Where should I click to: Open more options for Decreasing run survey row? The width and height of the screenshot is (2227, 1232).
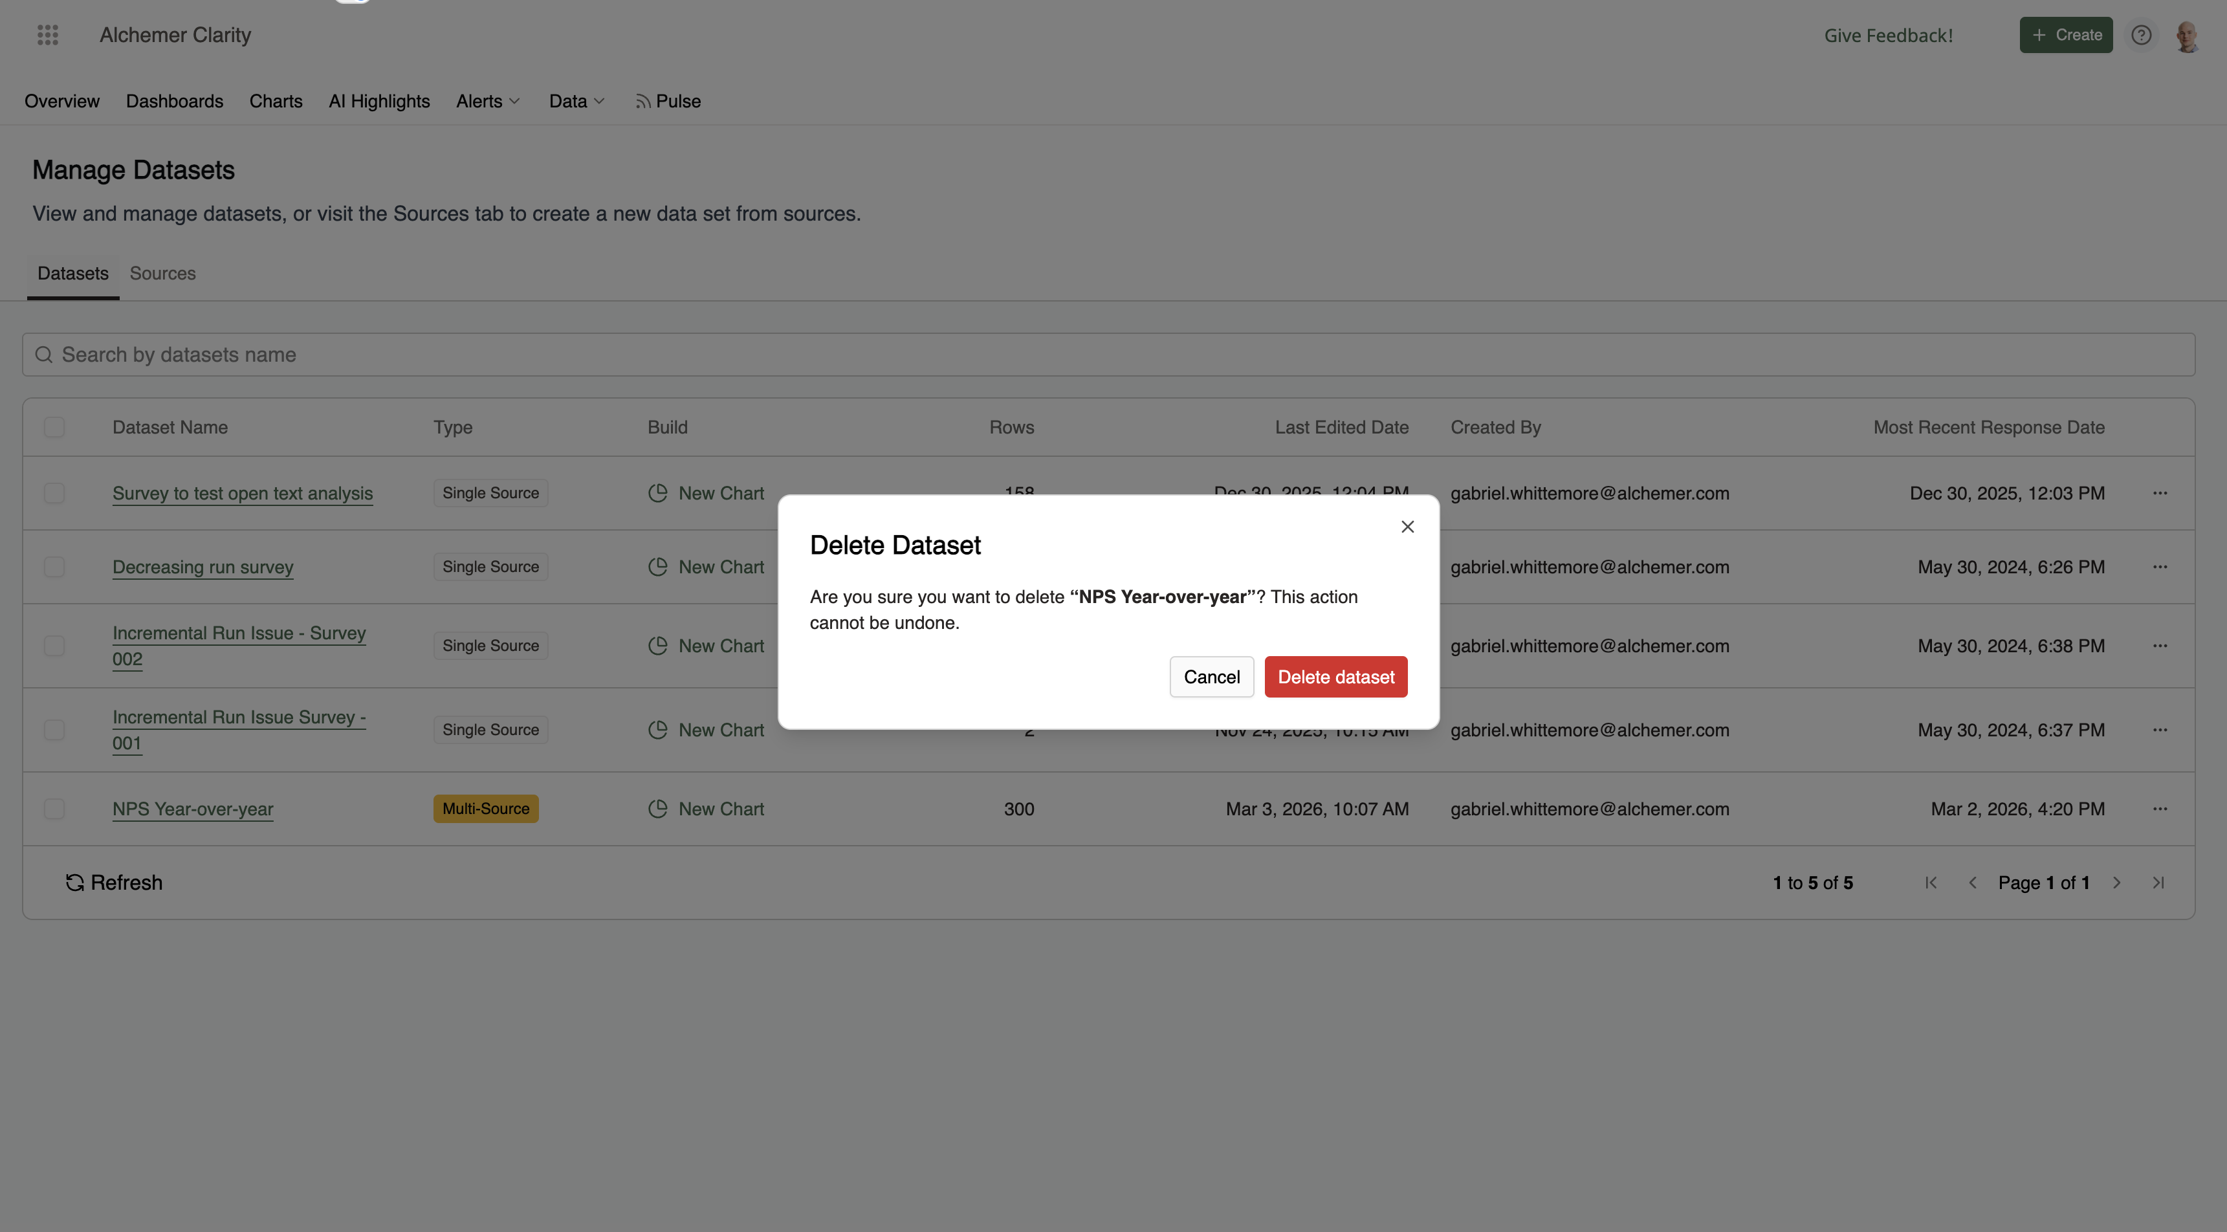[x=2160, y=566]
